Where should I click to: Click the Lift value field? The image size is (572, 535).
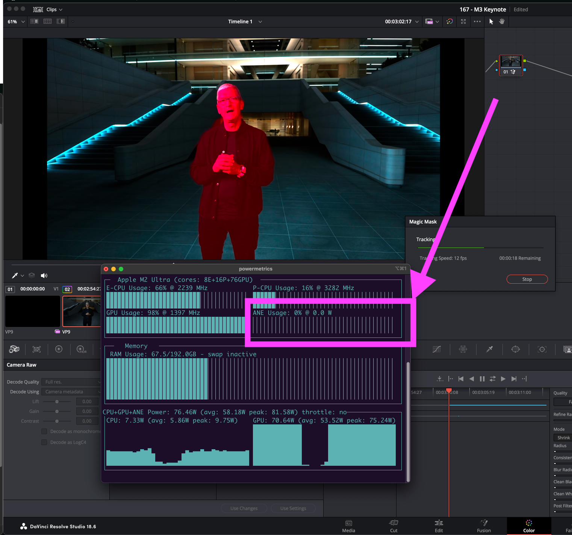(x=87, y=401)
